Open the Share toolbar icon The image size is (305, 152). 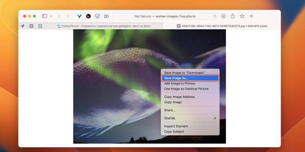233,16
